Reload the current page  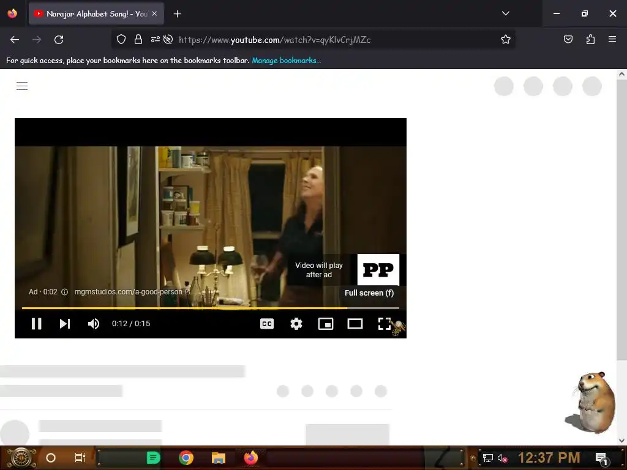[x=59, y=40]
